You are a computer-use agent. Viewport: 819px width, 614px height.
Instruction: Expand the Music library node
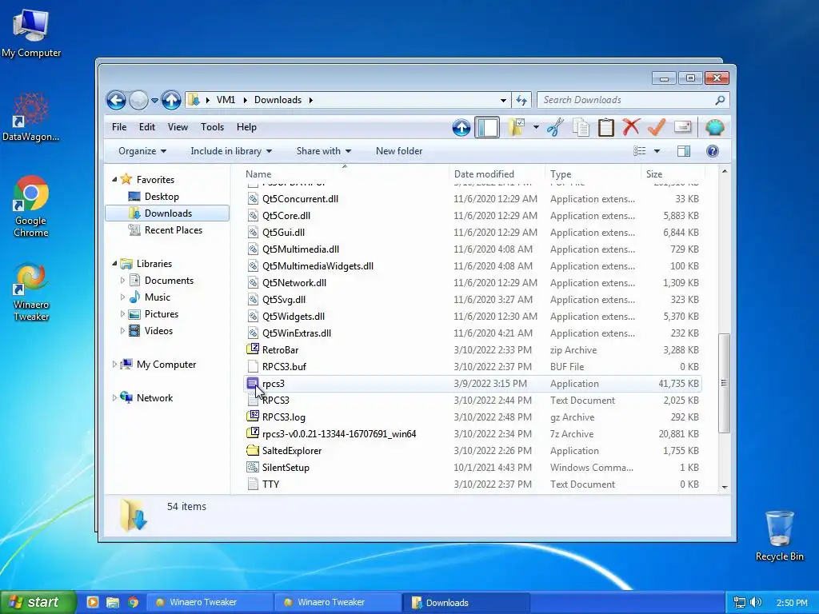point(122,297)
